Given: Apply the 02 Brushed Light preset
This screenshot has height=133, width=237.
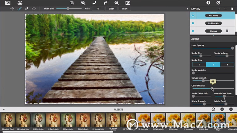Looking at the screenshot, I should (x=23, y=120).
